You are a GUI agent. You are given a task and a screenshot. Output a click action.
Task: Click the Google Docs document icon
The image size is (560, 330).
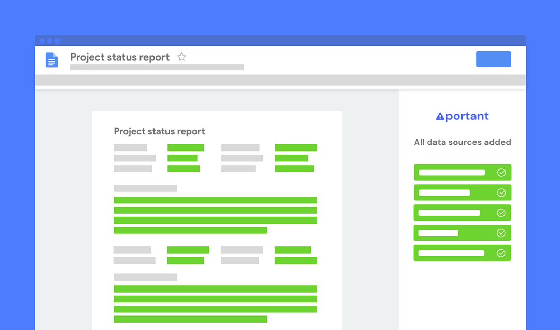click(51, 60)
